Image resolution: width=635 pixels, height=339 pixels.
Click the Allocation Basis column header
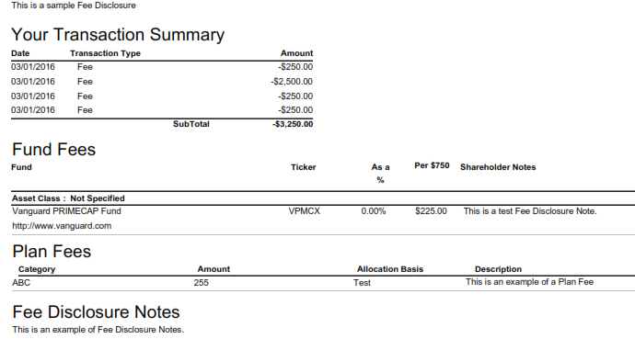390,269
